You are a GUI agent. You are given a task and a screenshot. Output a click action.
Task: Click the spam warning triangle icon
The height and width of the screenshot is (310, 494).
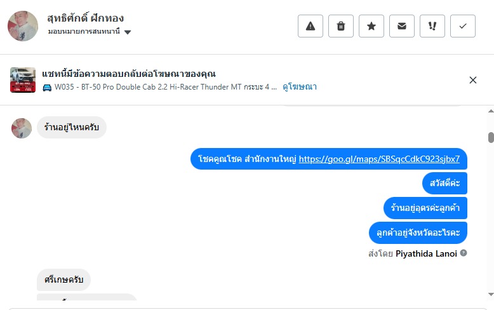pyautogui.click(x=310, y=26)
